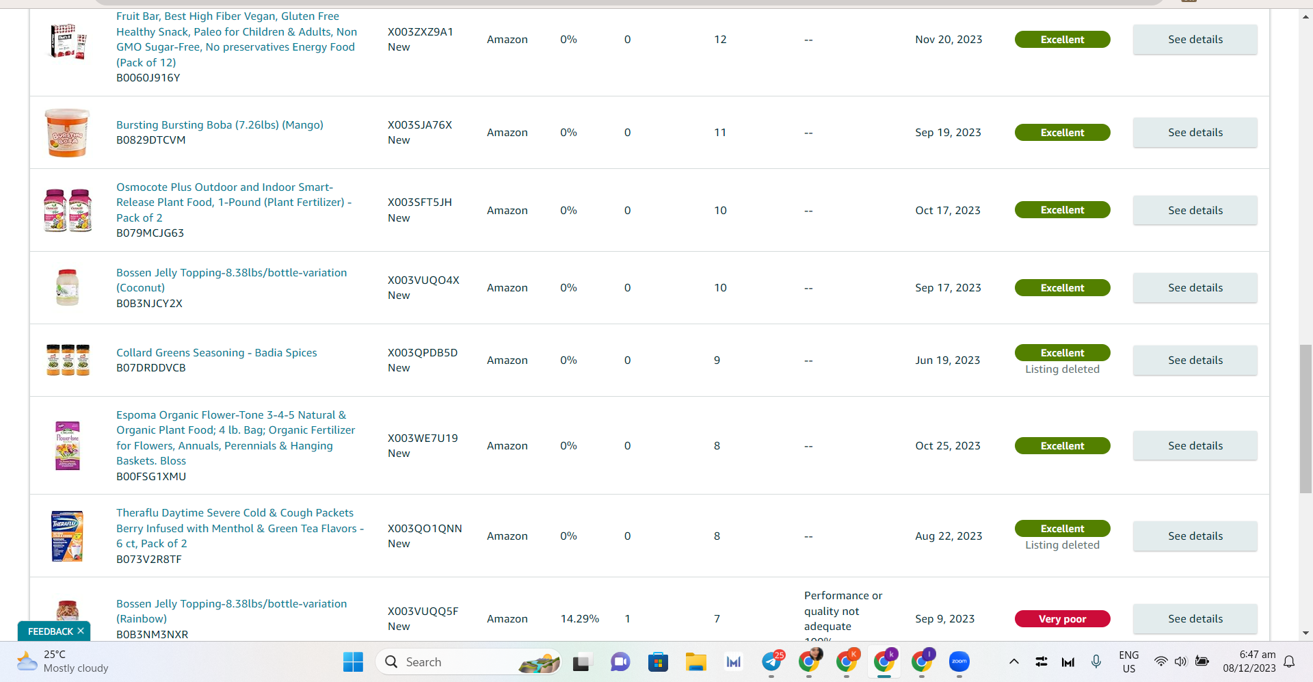Click Listing deleted in the Theraflu row
This screenshot has width=1313, height=682.
click(1062, 545)
